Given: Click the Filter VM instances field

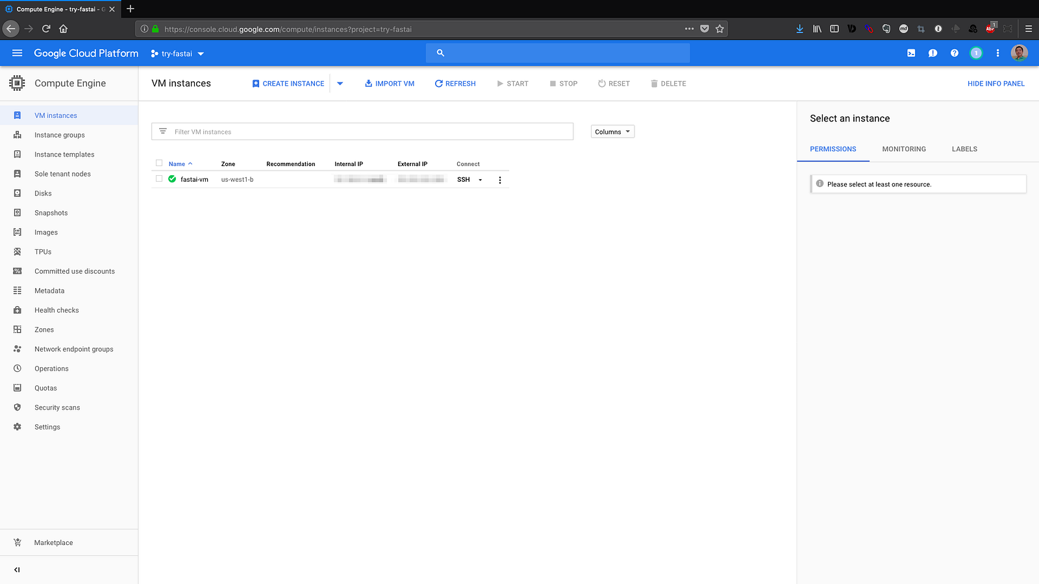Looking at the screenshot, I should (x=362, y=132).
